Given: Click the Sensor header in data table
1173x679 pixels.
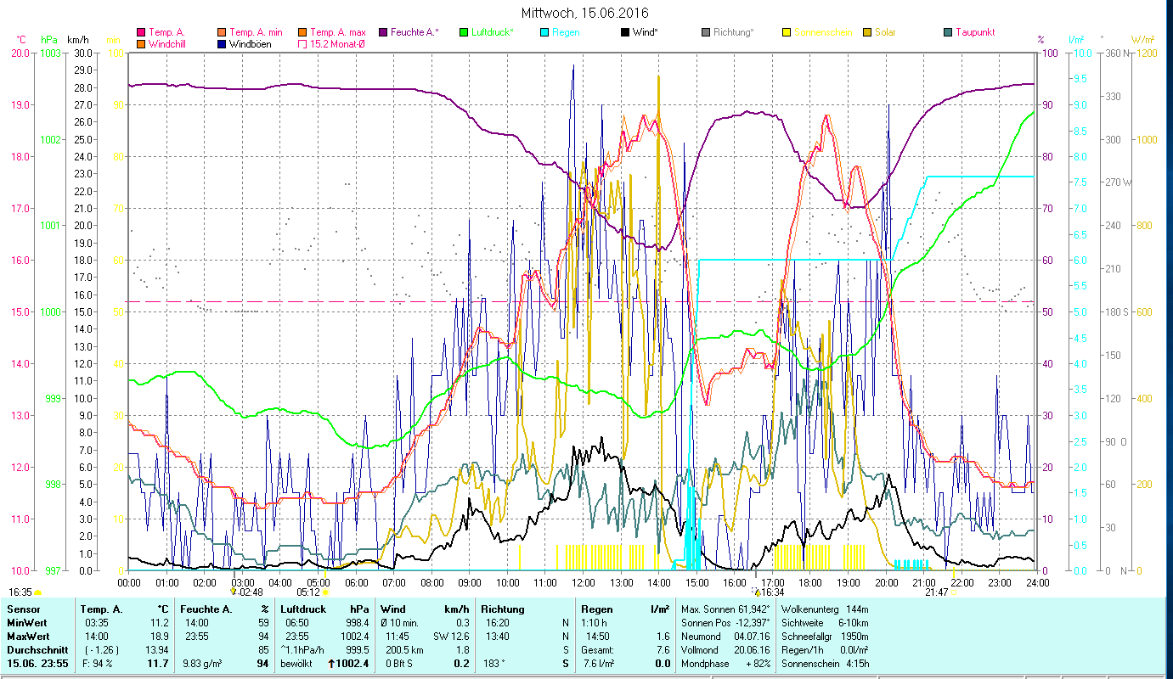Looking at the screenshot, I should 23,609.
